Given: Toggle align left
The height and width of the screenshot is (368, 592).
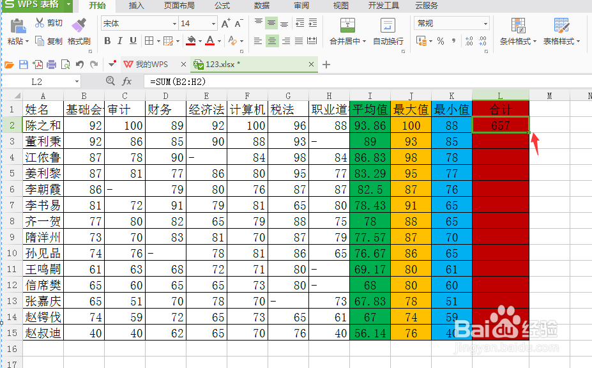Looking at the screenshot, I should (258, 41).
